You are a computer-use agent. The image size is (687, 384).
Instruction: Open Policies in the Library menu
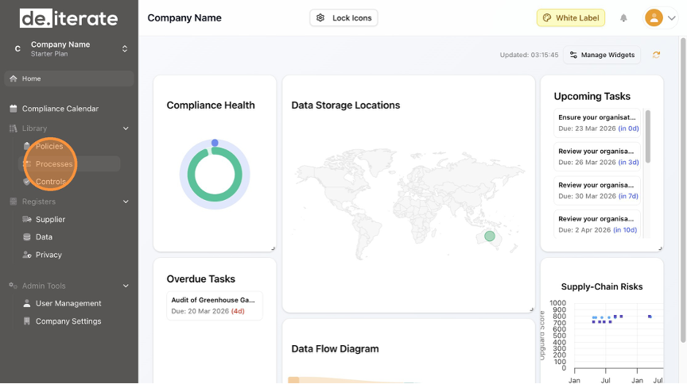[49, 147]
